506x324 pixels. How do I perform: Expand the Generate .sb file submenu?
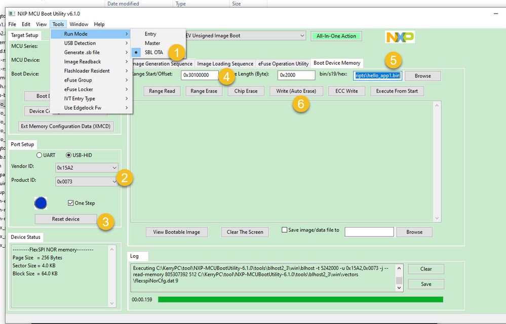91,52
